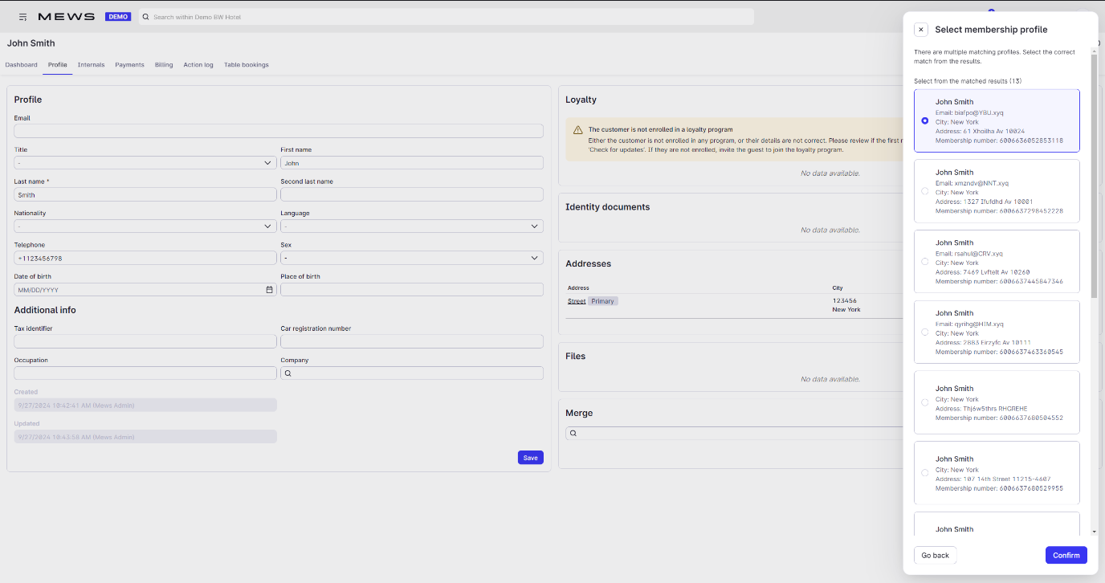Click the Go back button
Screen dimensions: 1105x583
pos(935,555)
